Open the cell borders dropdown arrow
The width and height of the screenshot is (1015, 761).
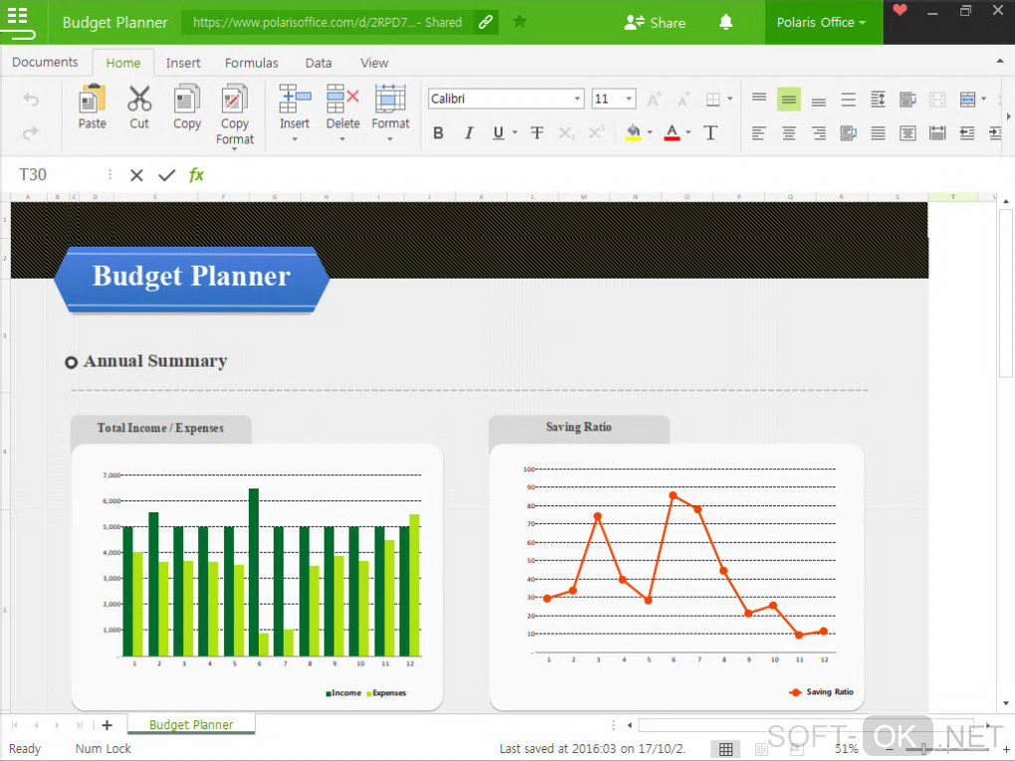[730, 99]
